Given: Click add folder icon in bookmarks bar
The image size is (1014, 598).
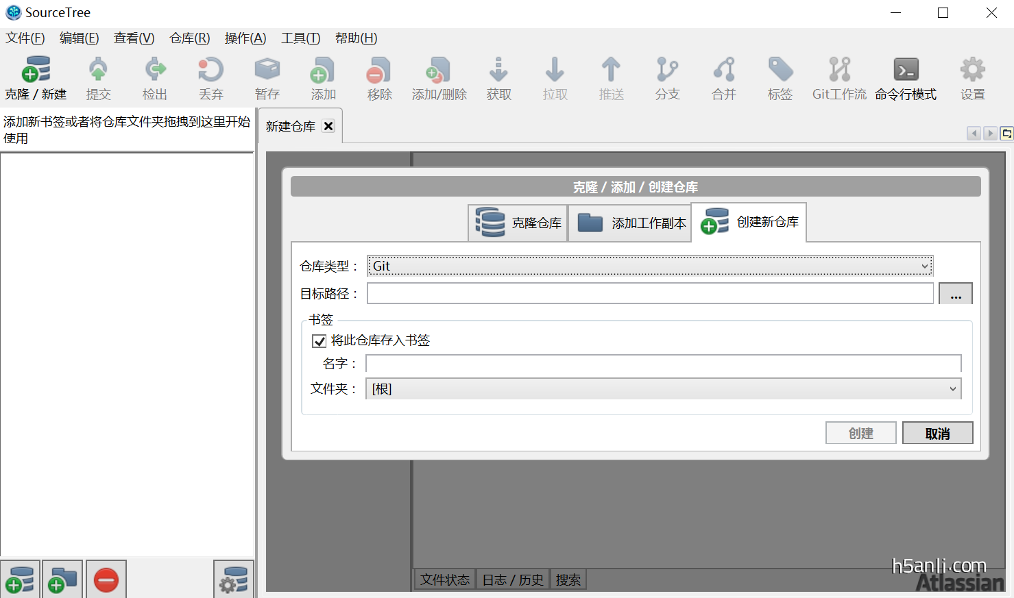Looking at the screenshot, I should [62, 580].
